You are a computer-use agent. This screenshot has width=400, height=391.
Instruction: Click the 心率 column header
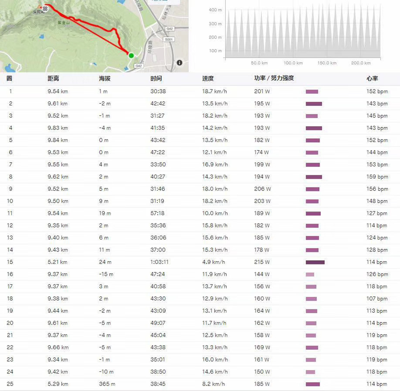372,78
